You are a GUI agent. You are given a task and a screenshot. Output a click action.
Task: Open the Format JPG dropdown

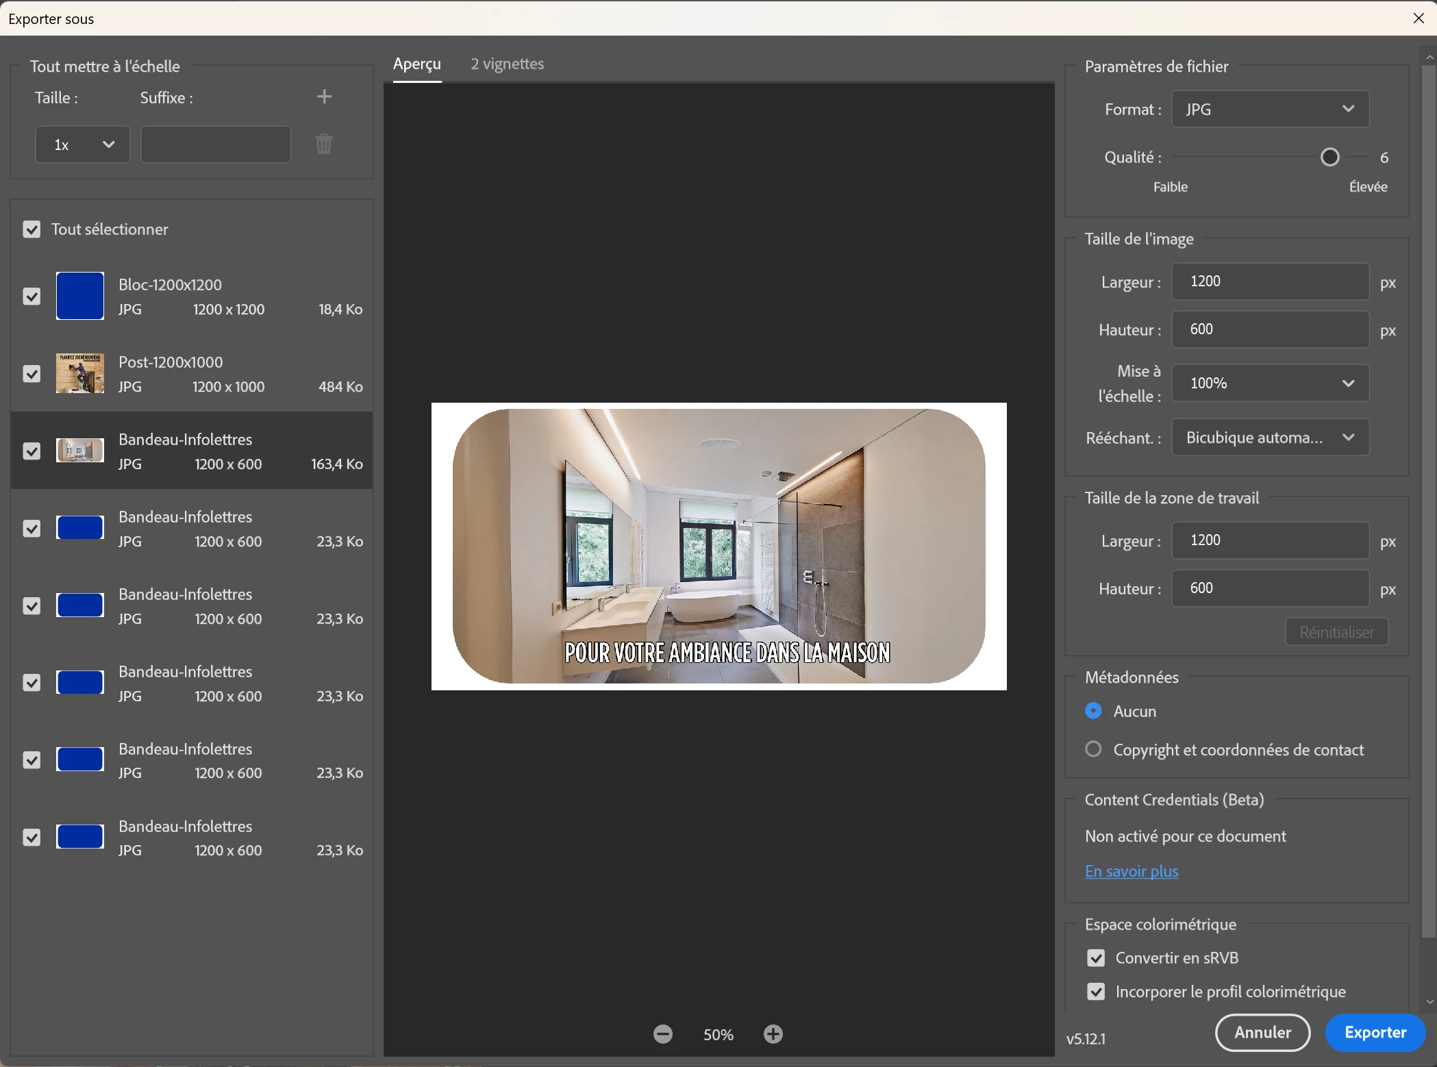click(1270, 109)
